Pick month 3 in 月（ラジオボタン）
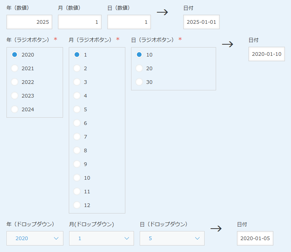The height and width of the screenshot is (252, 291). point(77,82)
